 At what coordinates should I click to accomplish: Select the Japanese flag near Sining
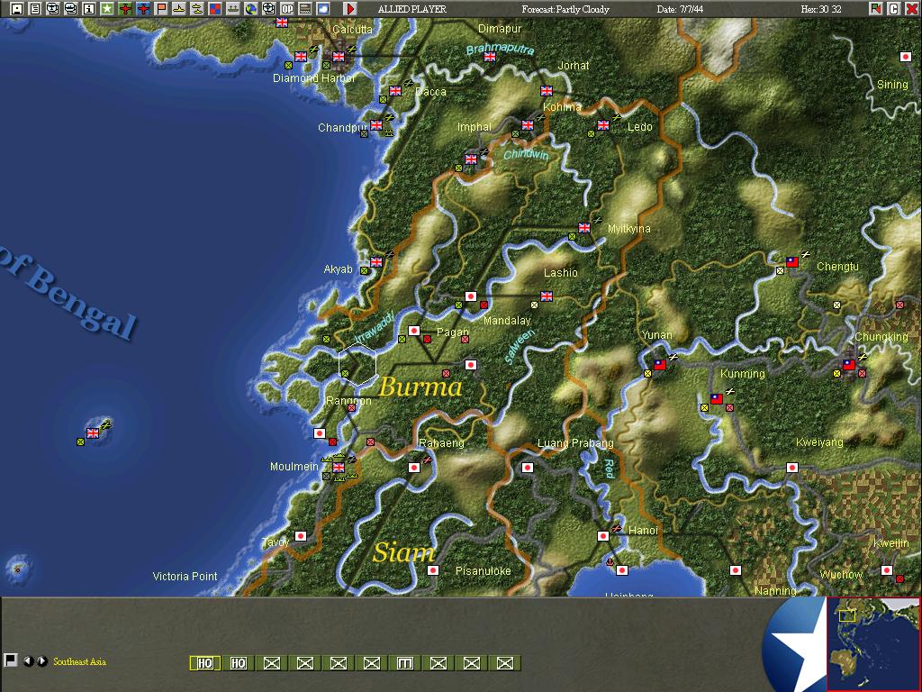coord(906,57)
